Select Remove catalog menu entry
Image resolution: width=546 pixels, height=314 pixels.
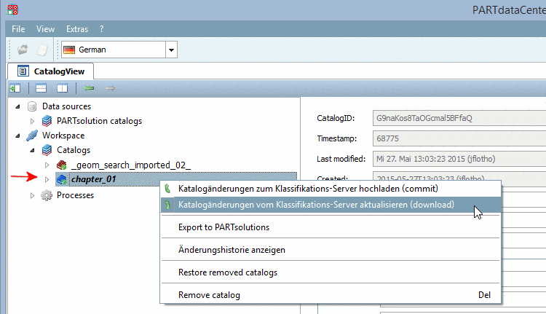tap(209, 295)
